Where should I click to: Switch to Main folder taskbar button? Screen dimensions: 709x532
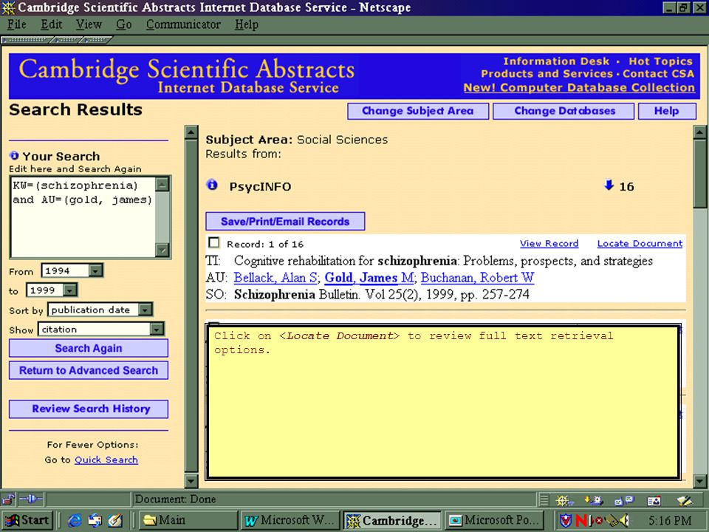click(188, 521)
